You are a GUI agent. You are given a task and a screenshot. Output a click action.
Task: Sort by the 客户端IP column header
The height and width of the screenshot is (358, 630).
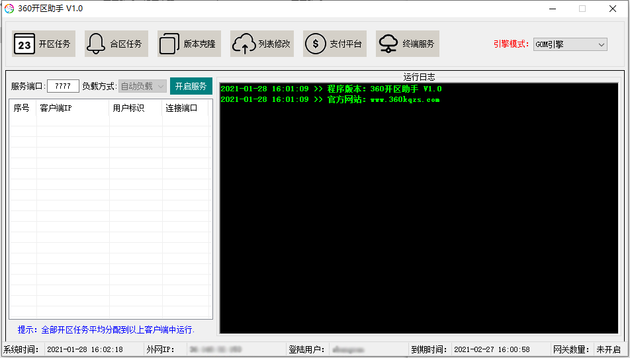point(73,108)
